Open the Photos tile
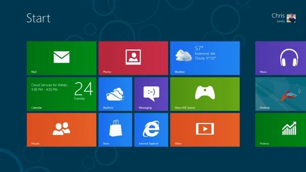This screenshot has width=306, height=172. coord(133,58)
